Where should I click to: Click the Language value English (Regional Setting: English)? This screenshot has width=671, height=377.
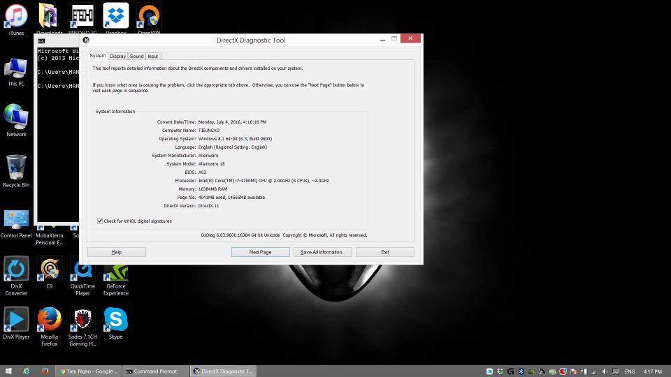point(232,147)
